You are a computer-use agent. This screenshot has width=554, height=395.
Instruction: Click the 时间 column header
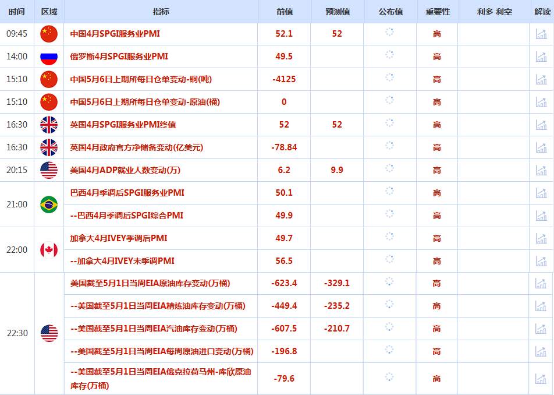(17, 12)
